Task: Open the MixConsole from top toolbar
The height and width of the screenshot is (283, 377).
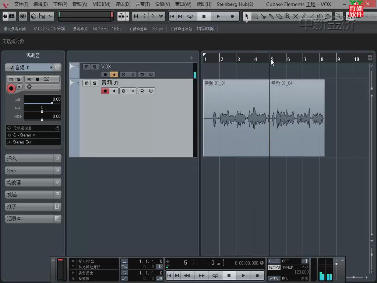Action: pyautogui.click(x=50, y=16)
